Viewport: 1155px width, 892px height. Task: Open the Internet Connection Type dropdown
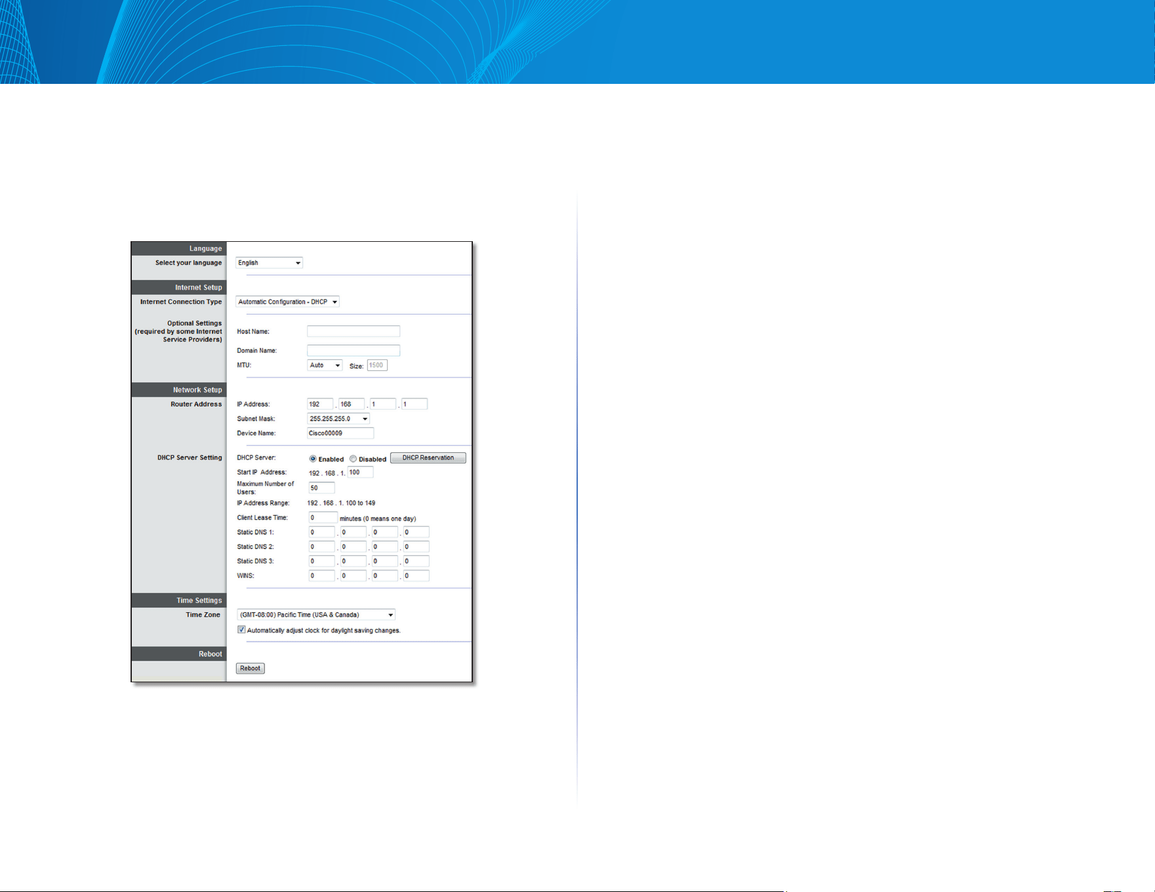pyautogui.click(x=287, y=302)
